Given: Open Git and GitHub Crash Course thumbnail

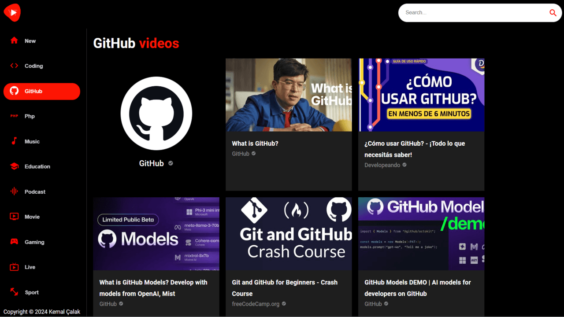Looking at the screenshot, I should point(289,233).
